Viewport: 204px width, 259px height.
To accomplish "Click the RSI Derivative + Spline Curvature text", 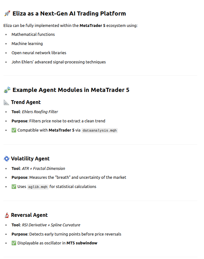I will click(51, 225).
